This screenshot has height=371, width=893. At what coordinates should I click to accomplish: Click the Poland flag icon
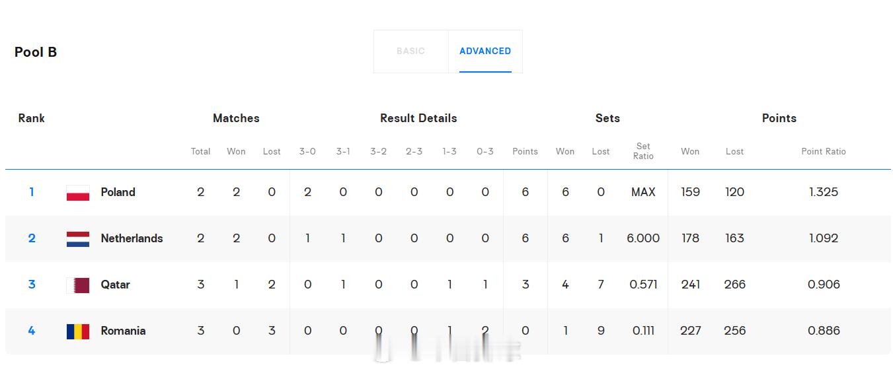(x=78, y=193)
